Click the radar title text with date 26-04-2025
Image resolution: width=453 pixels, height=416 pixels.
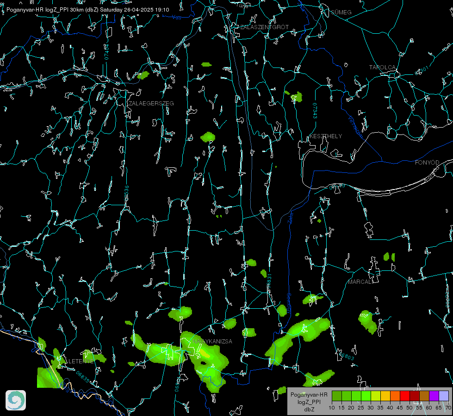(x=88, y=10)
